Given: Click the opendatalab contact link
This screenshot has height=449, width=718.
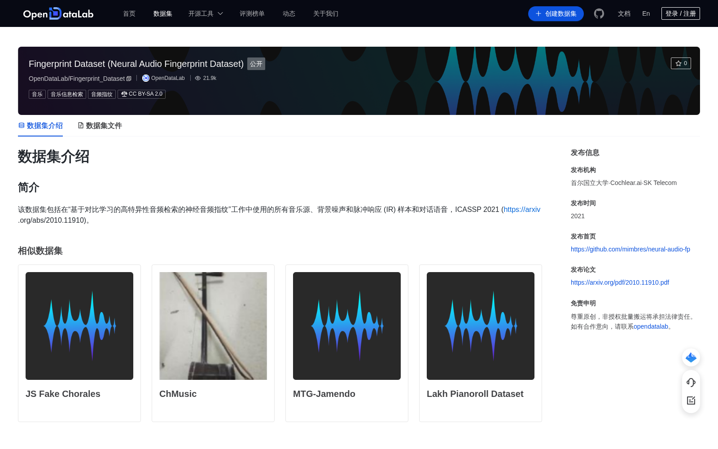Looking at the screenshot, I should 651,326.
